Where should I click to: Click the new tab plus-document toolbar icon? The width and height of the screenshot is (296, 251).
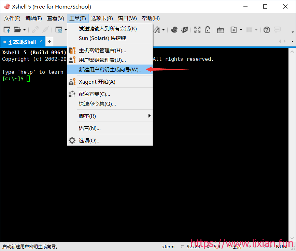click(234, 30)
